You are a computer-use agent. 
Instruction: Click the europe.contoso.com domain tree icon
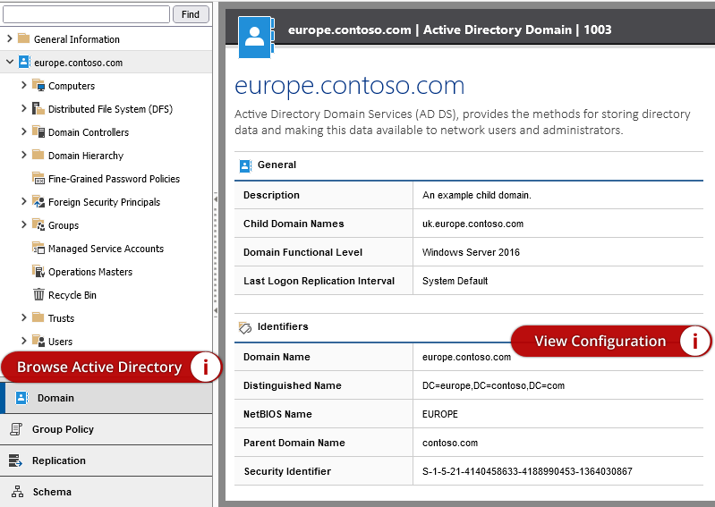click(x=24, y=62)
